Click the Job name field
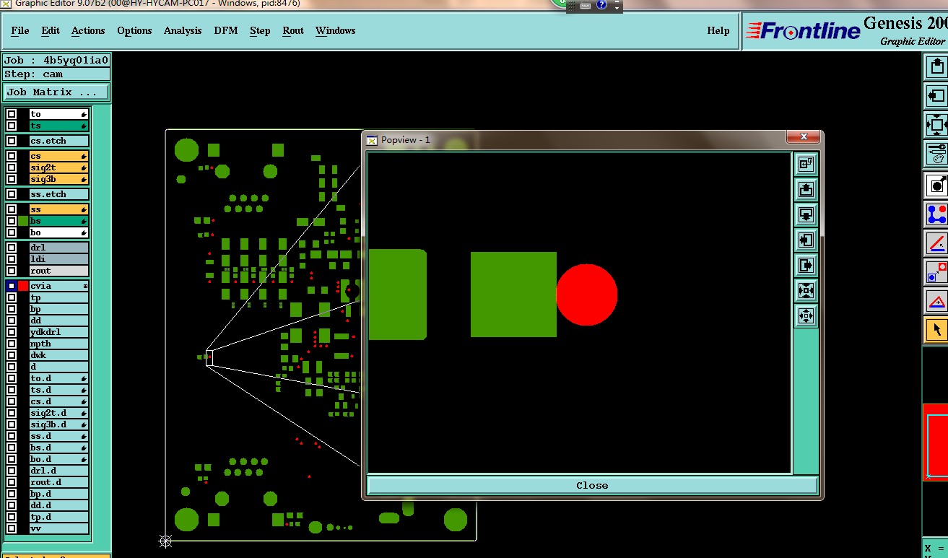The height and width of the screenshot is (558, 948). tap(56, 61)
